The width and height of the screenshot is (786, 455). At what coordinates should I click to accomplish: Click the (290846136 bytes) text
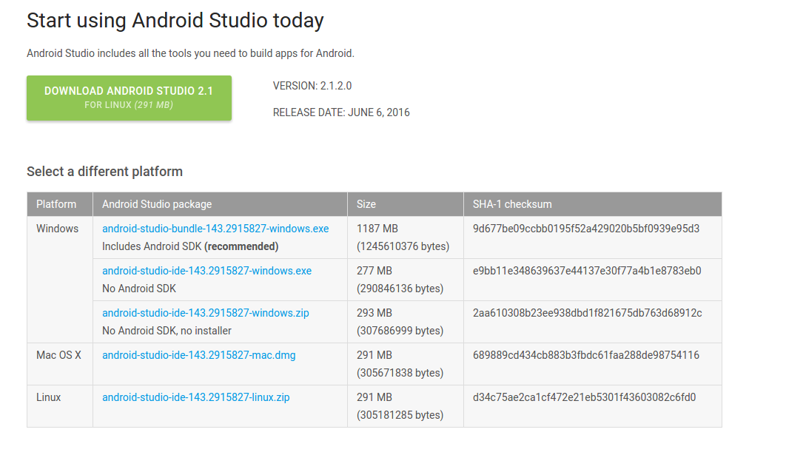(x=400, y=289)
